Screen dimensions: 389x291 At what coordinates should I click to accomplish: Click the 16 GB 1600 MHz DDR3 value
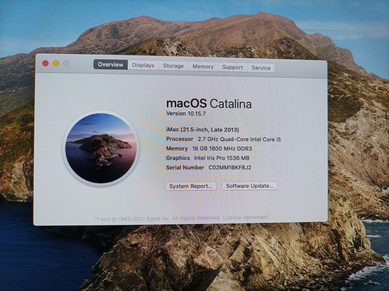click(x=222, y=149)
